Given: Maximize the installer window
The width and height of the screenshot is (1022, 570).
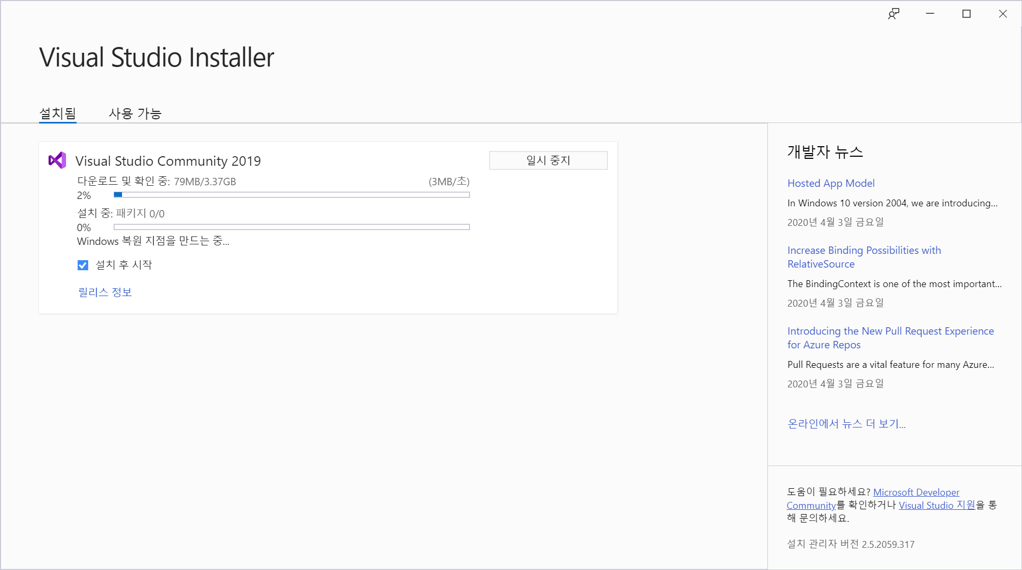Looking at the screenshot, I should (x=967, y=14).
